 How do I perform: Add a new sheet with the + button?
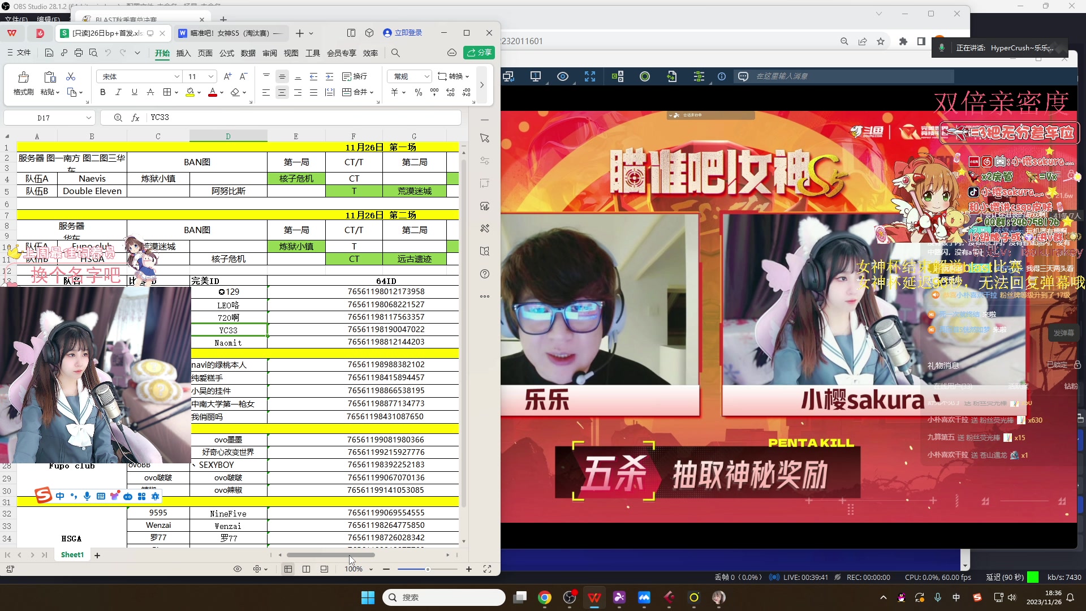(97, 555)
